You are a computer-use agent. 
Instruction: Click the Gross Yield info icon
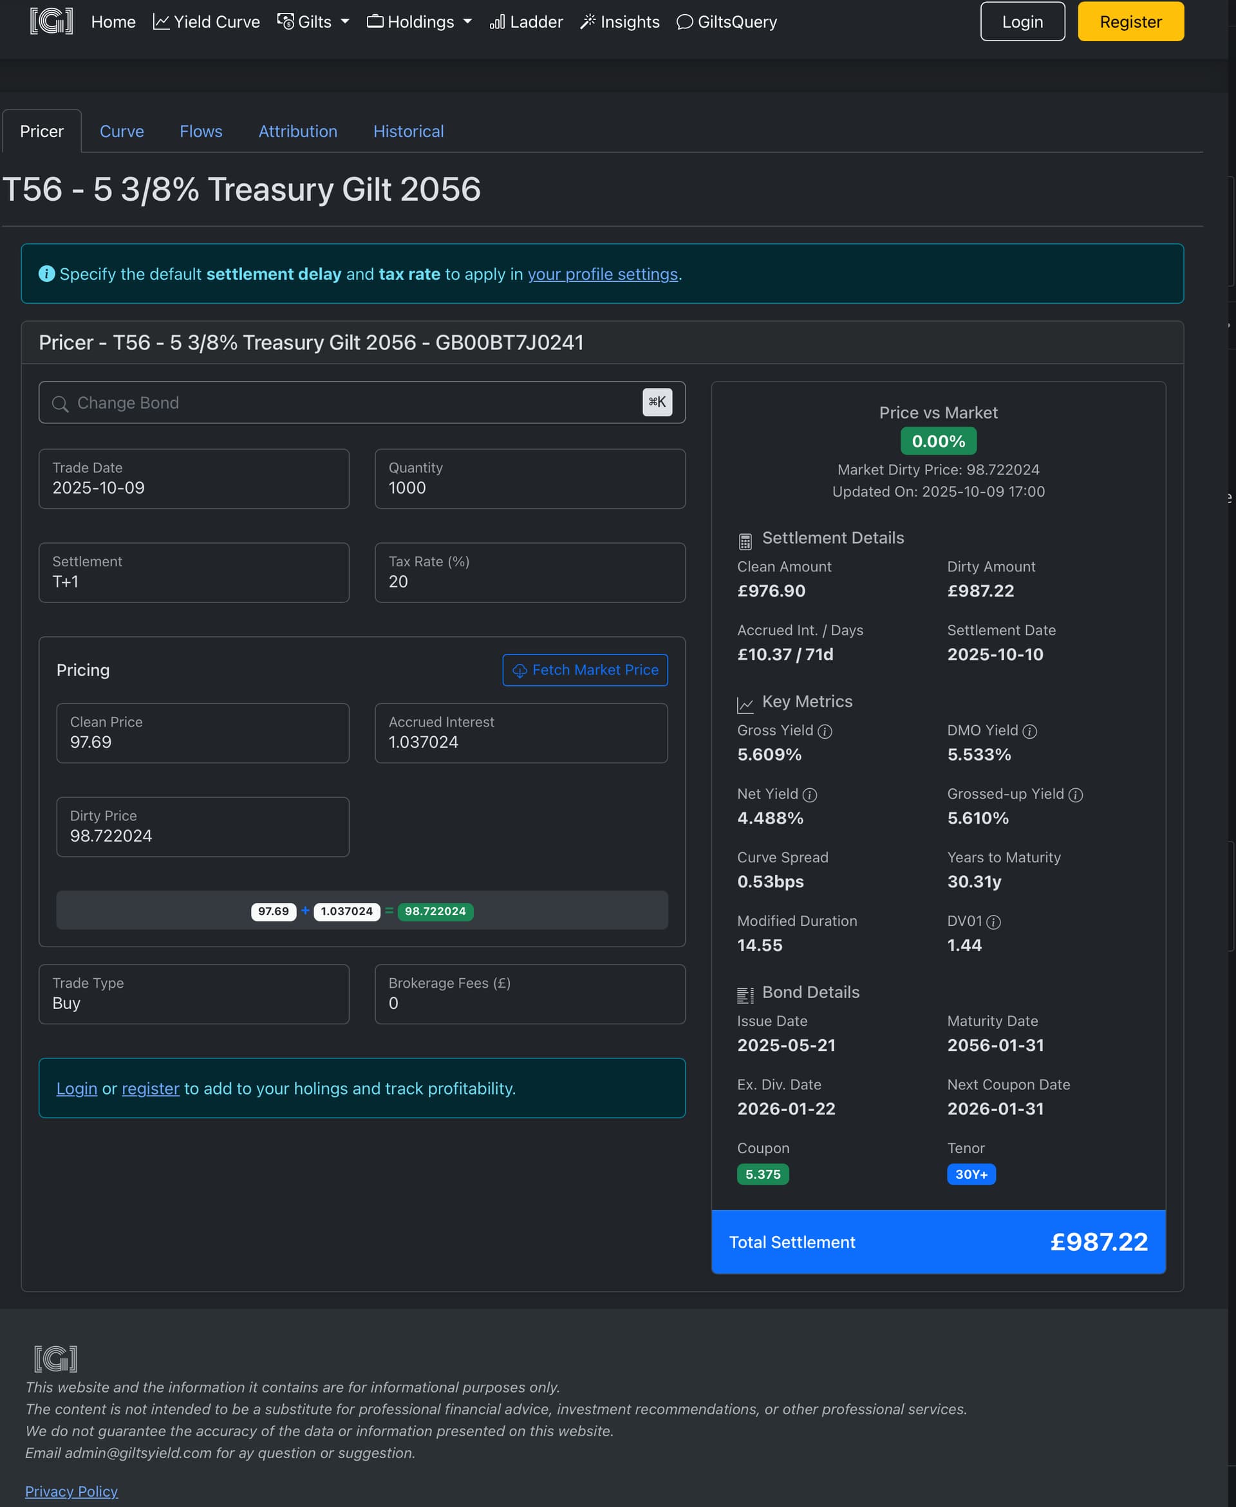click(825, 732)
